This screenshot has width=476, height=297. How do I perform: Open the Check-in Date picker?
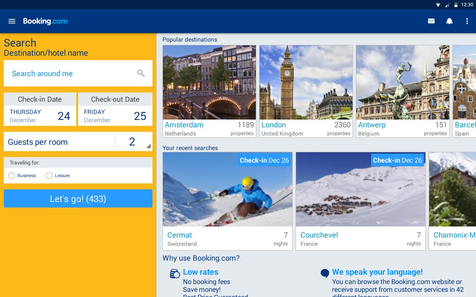click(40, 110)
